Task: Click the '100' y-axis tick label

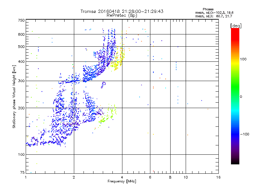Action: click(x=21, y=155)
